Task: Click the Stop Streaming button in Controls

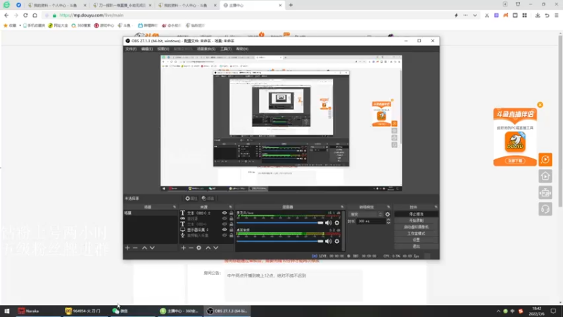Action: [x=416, y=214]
